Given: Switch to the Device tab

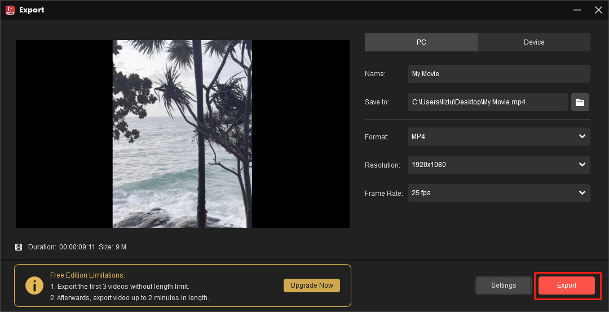Looking at the screenshot, I should 534,42.
